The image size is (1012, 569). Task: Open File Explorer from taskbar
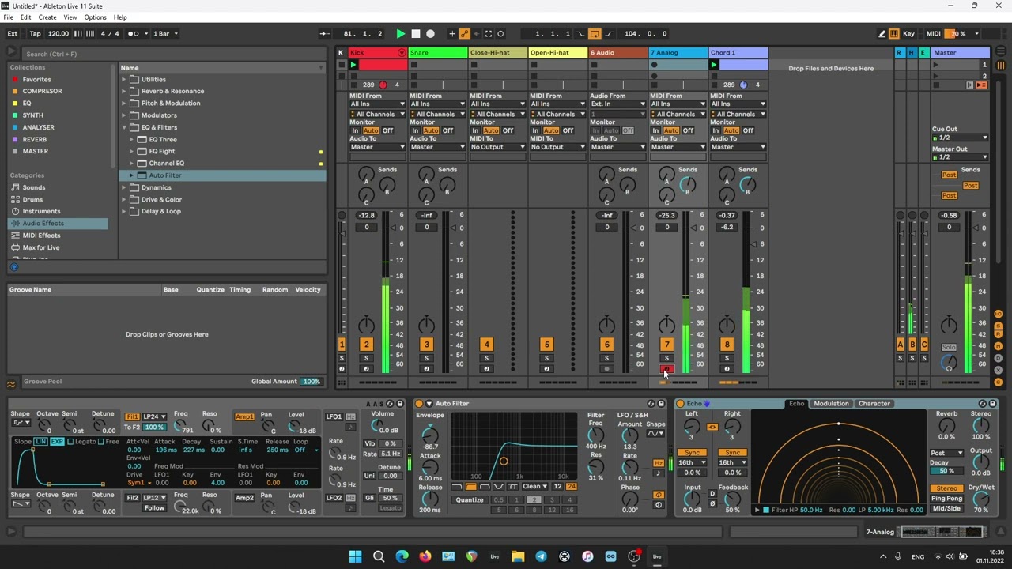[518, 556]
